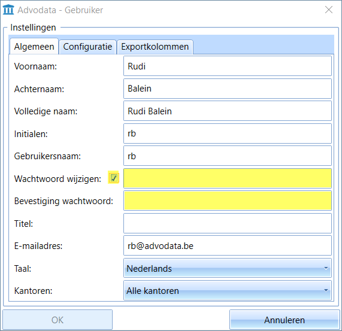The image size is (342, 331).
Task: Expand the Taal dropdown arrow
Action: pos(326,268)
